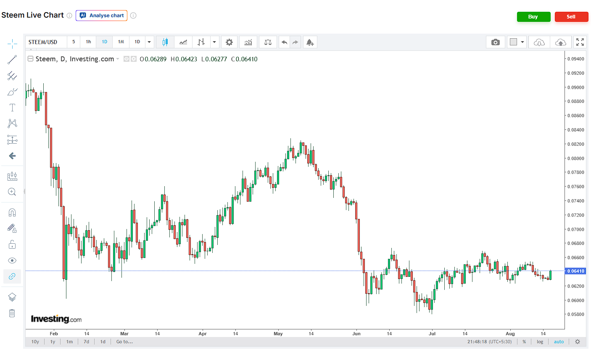Click the green Buy button

coord(533,17)
